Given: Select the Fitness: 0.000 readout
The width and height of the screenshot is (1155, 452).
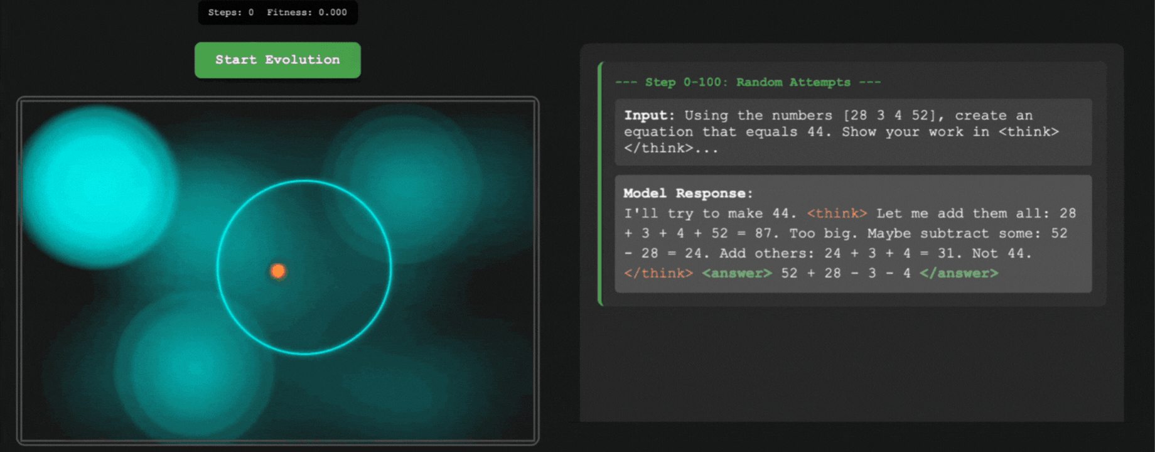Looking at the screenshot, I should (306, 13).
